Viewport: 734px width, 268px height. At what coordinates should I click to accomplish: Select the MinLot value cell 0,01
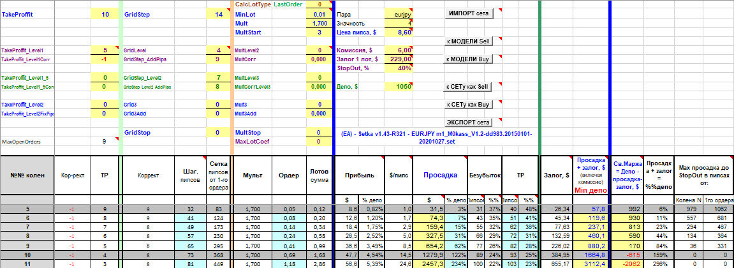(319, 15)
